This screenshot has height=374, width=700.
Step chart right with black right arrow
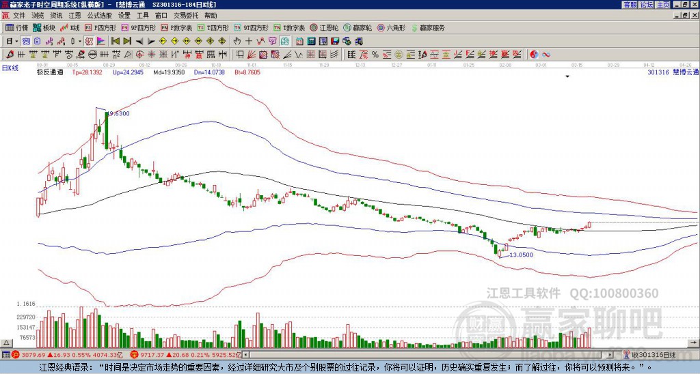151,42
